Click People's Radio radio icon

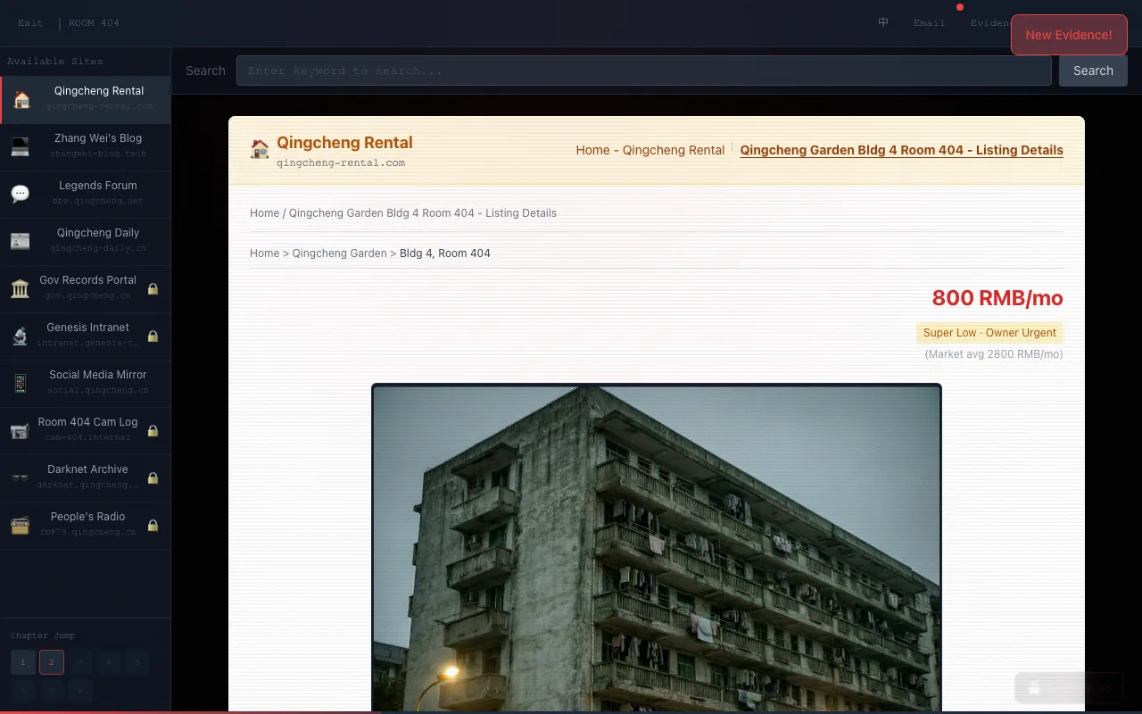(x=21, y=525)
